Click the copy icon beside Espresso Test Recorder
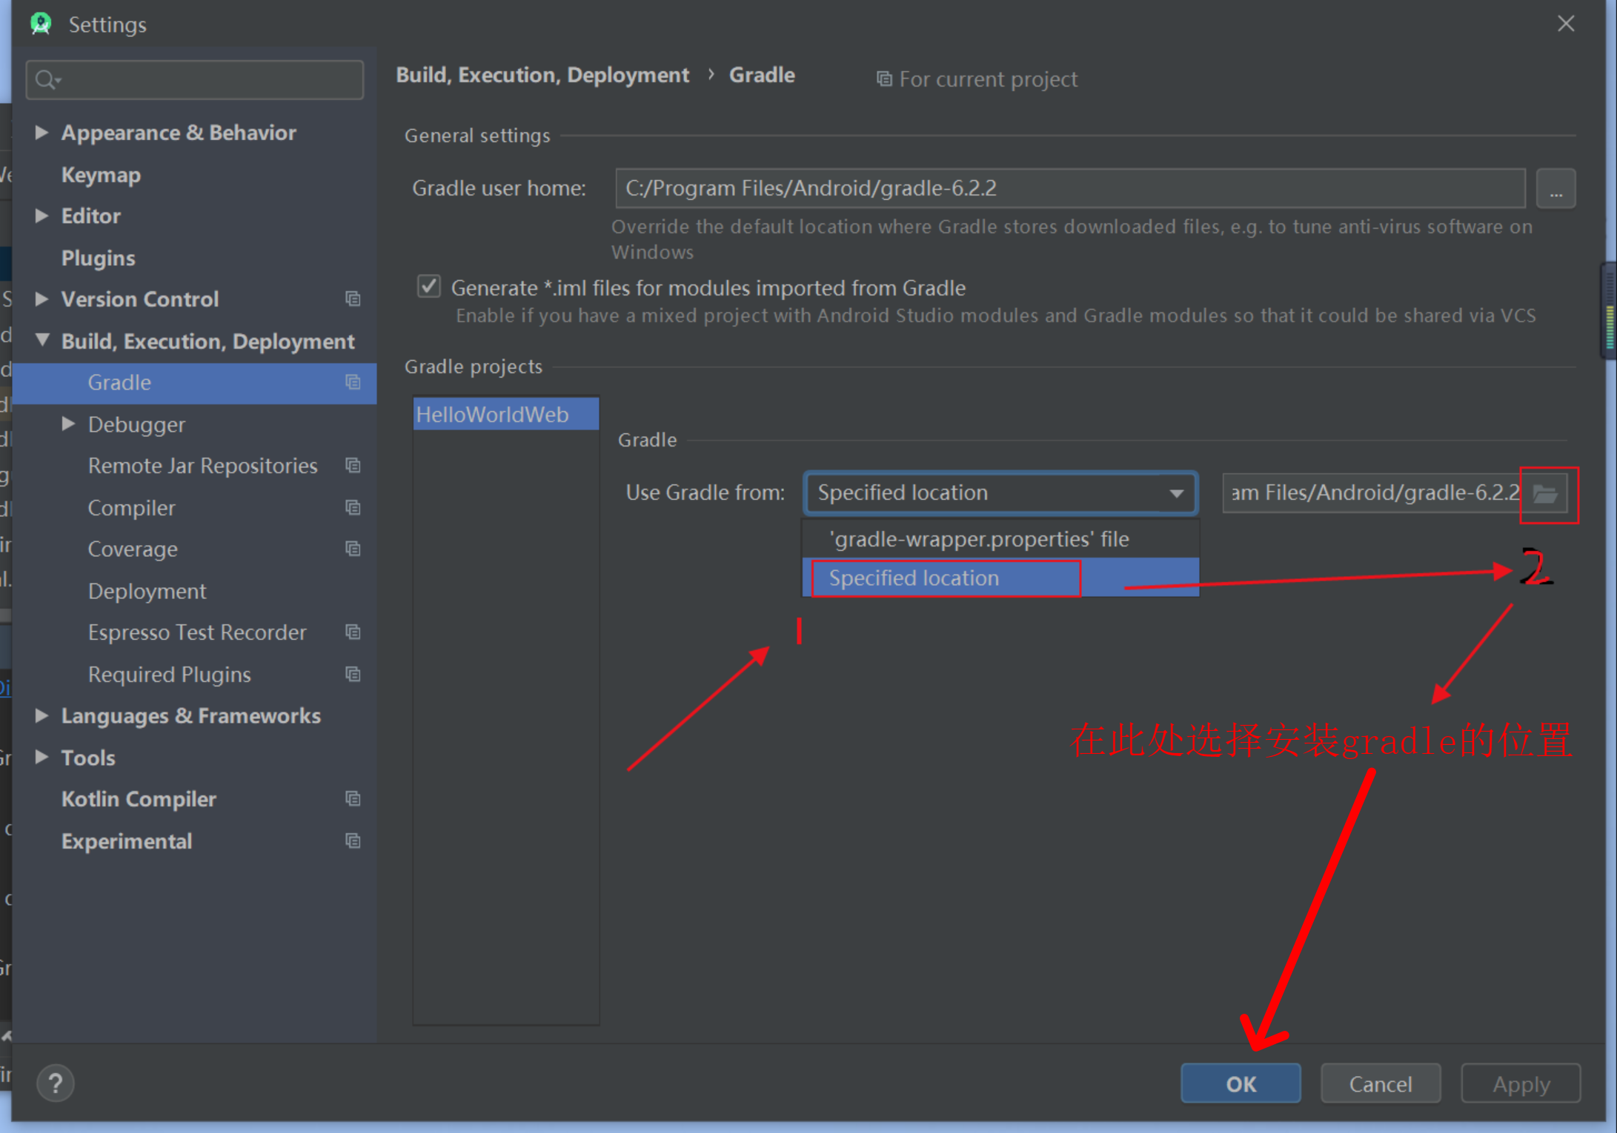This screenshot has height=1133, width=1617. pyautogui.click(x=353, y=632)
